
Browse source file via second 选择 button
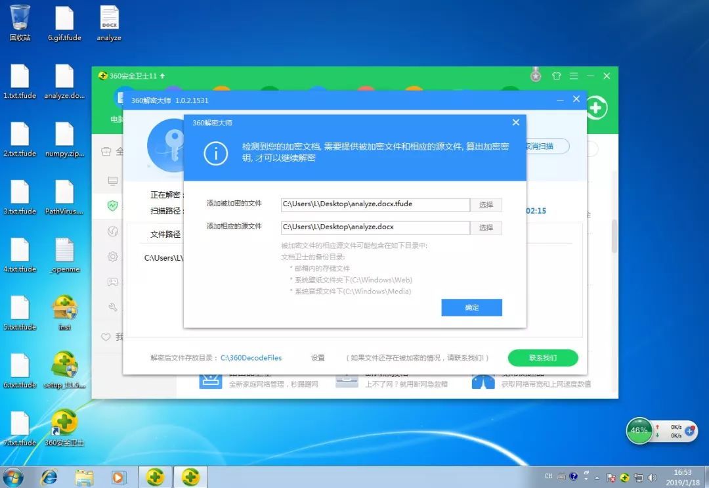[x=486, y=227]
